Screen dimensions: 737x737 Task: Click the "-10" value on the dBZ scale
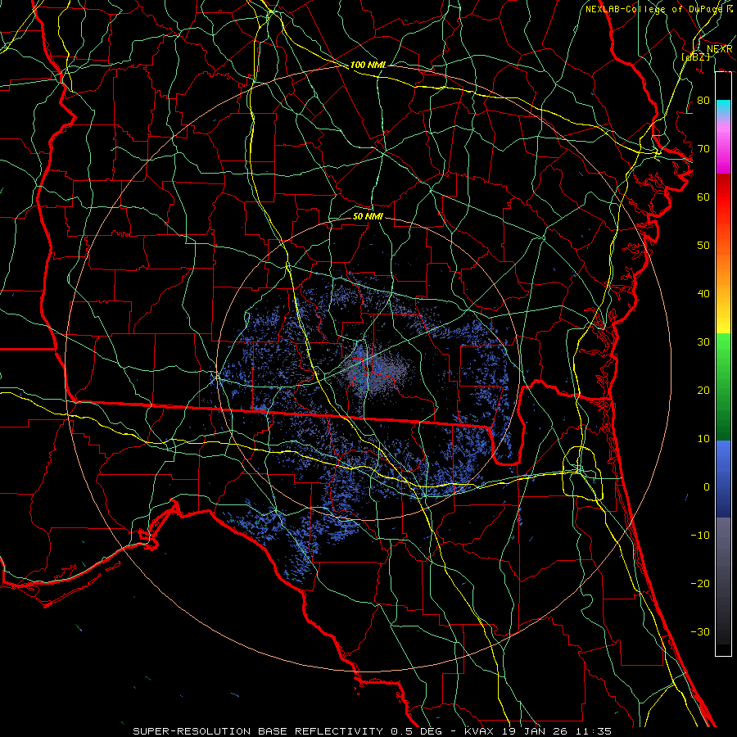pos(700,536)
